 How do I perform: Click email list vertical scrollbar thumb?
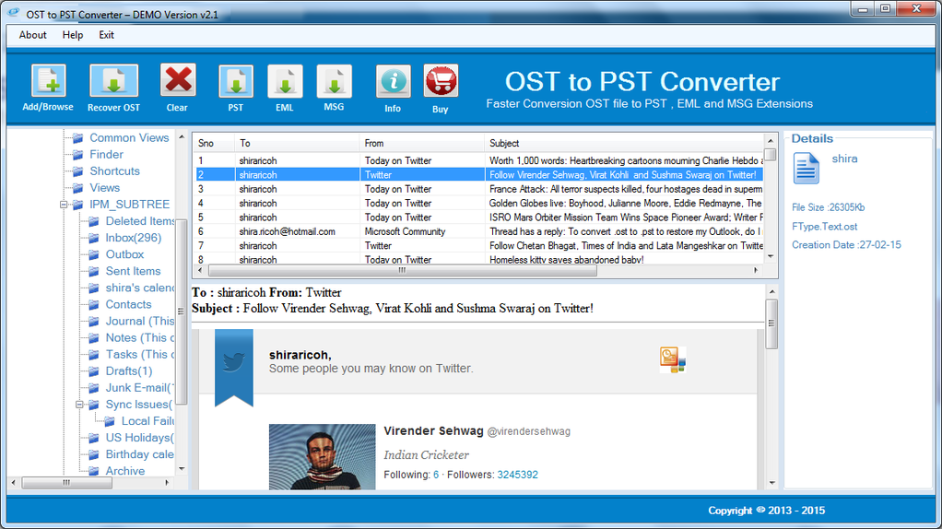(x=771, y=154)
